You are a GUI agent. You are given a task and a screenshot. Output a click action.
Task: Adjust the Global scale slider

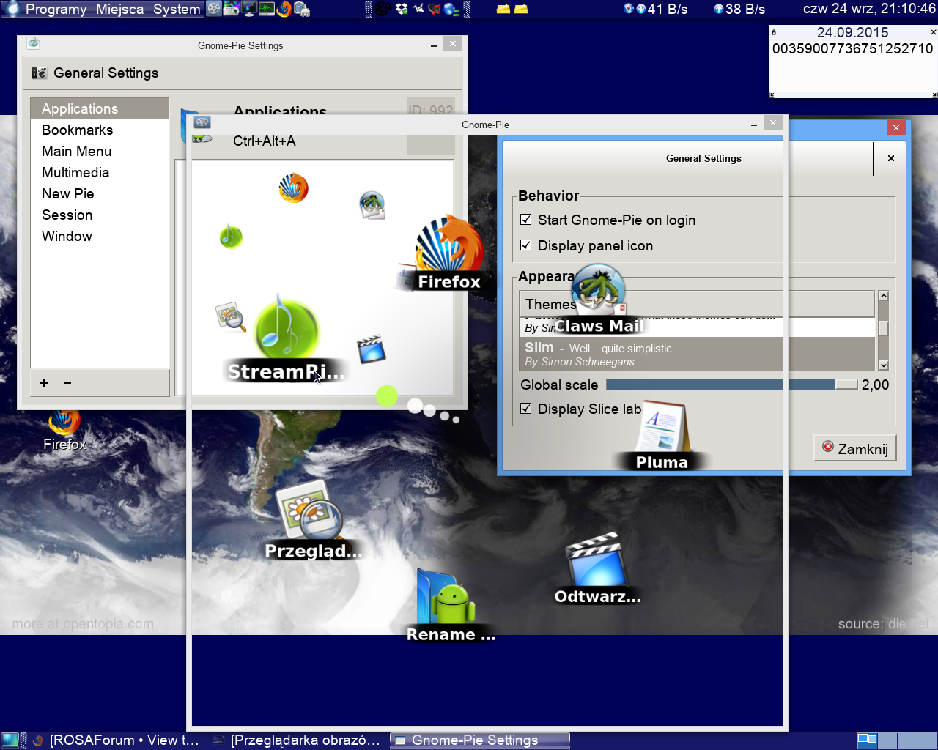731,385
